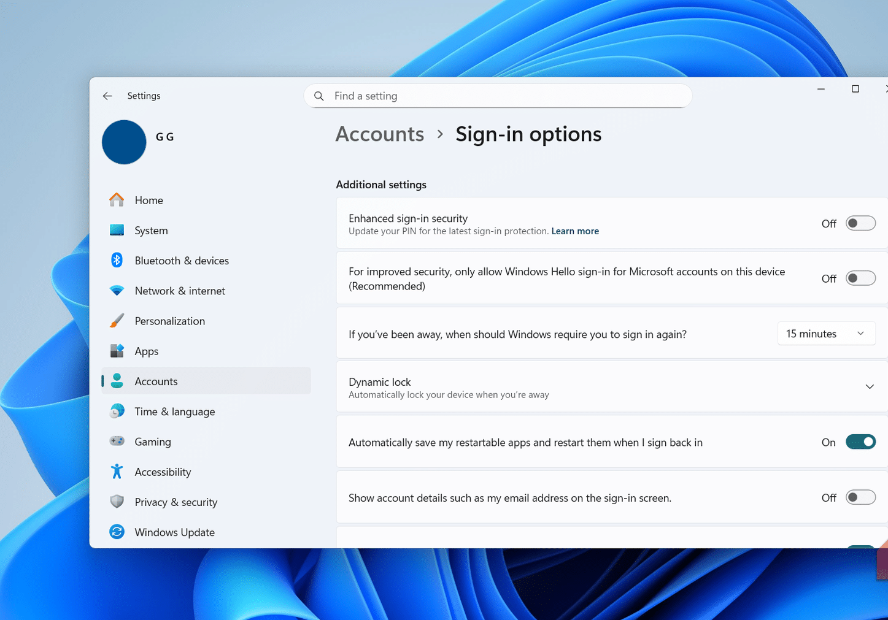Toggle showing account details on sign-in screen
This screenshot has width=888, height=620.
pyautogui.click(x=860, y=497)
